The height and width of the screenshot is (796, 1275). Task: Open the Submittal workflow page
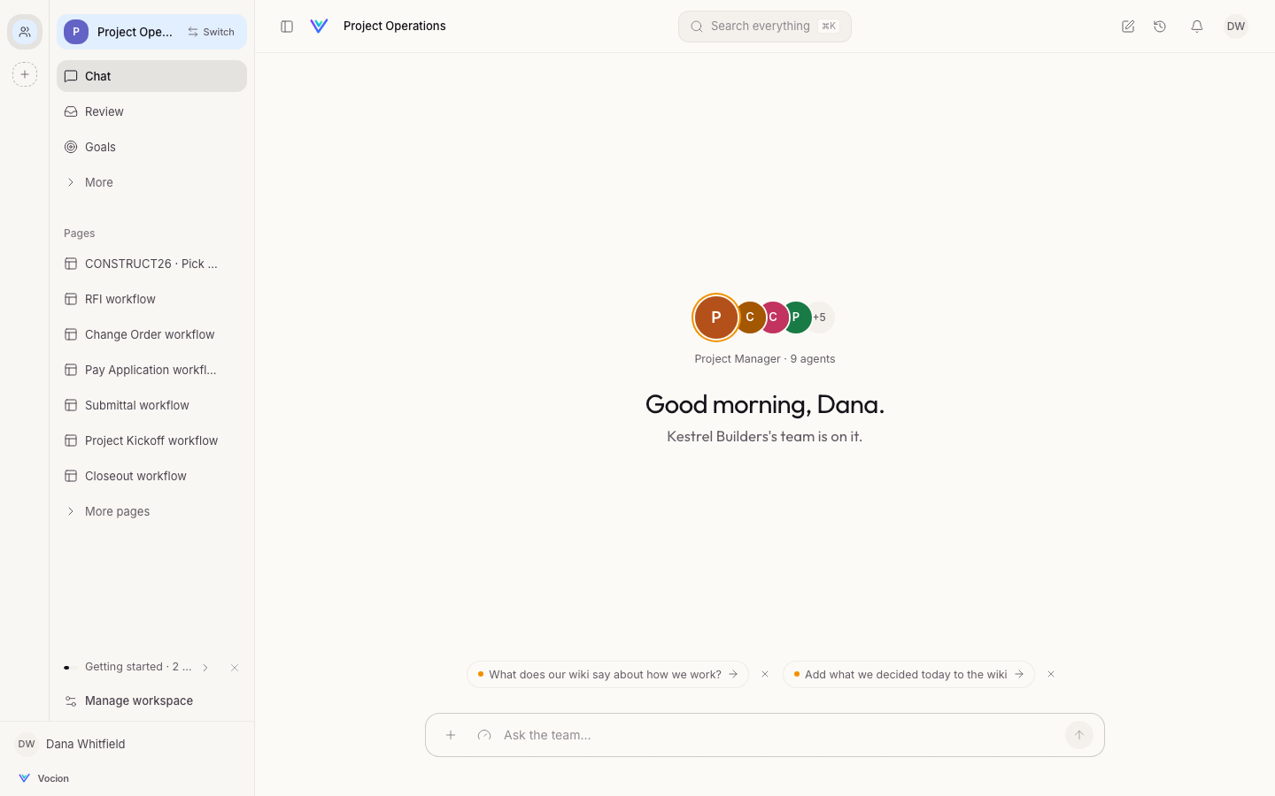click(152, 405)
